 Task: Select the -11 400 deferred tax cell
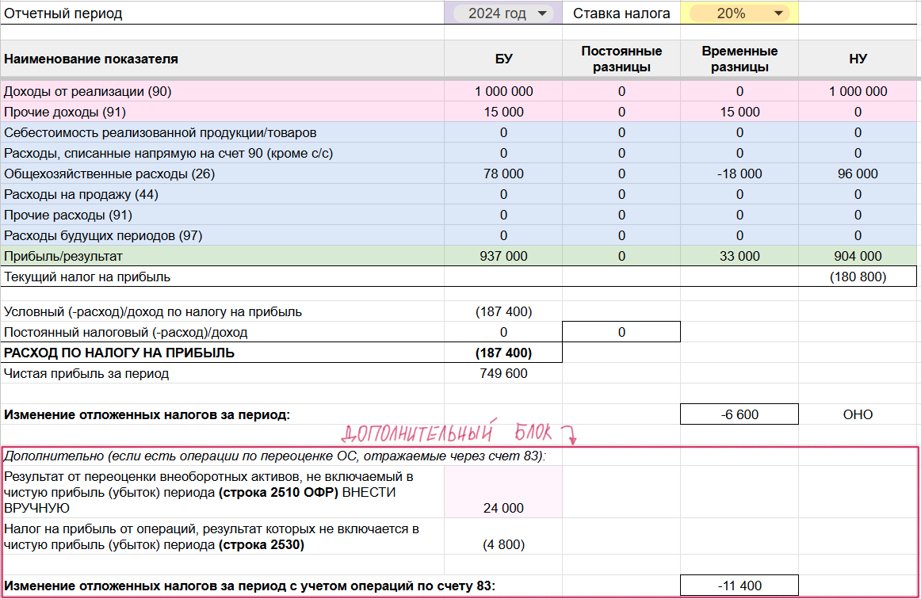(739, 586)
